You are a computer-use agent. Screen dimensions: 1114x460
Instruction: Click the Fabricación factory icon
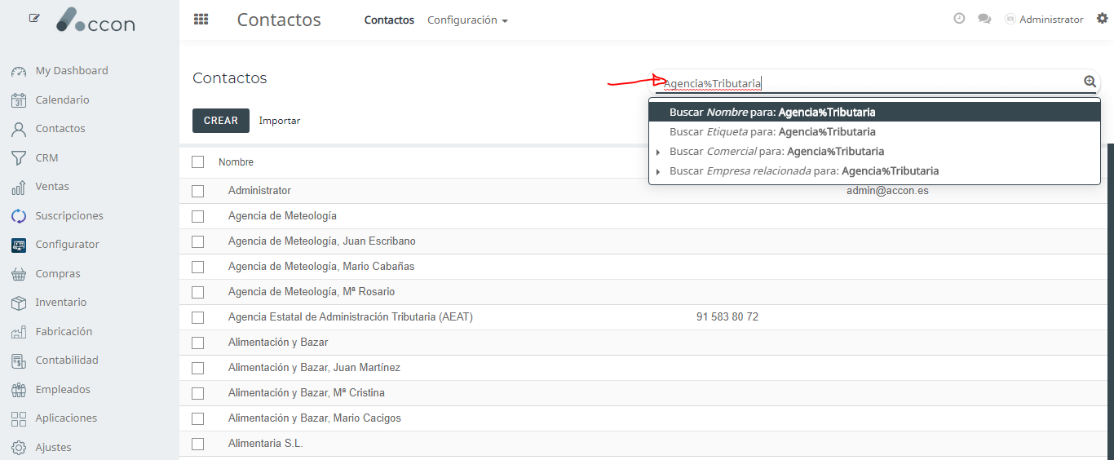tap(19, 332)
